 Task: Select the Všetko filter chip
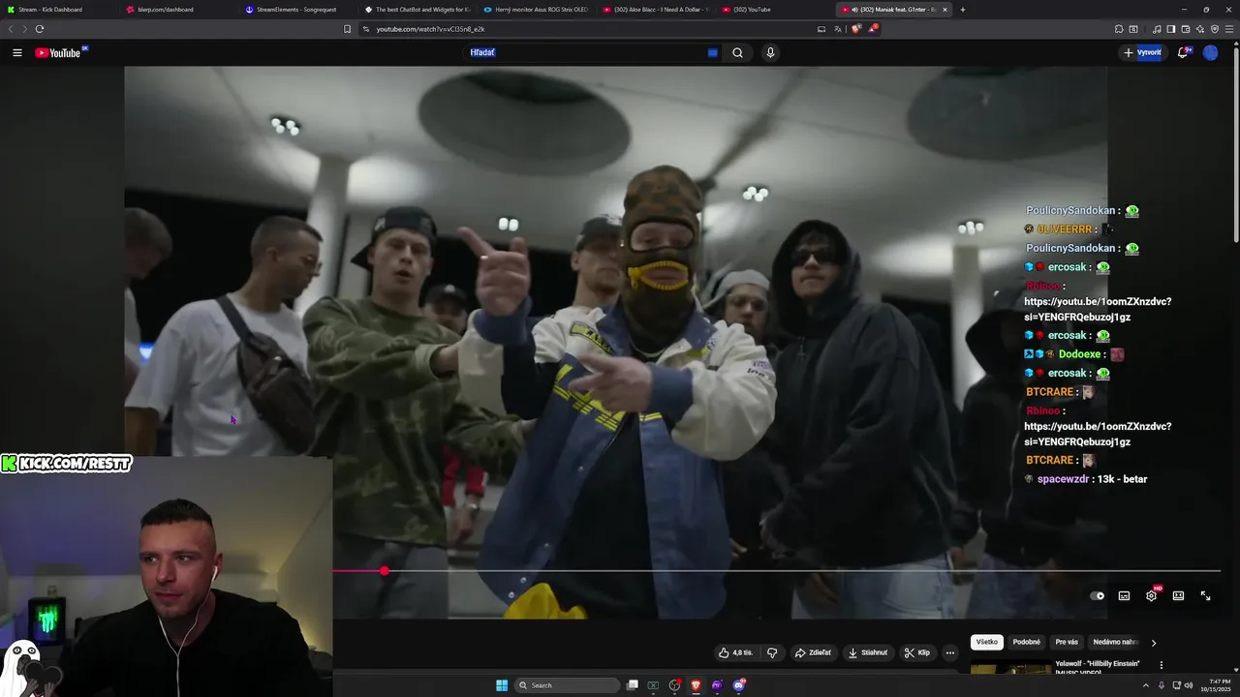(987, 642)
